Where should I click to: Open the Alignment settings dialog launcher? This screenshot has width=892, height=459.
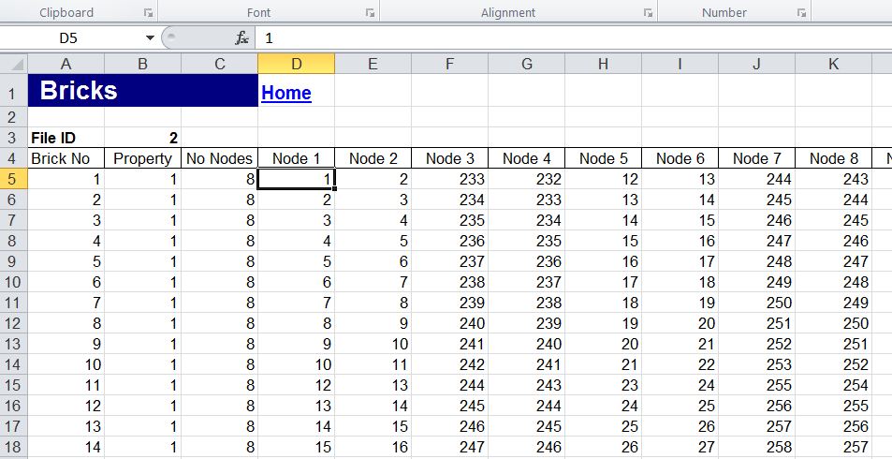tap(648, 13)
